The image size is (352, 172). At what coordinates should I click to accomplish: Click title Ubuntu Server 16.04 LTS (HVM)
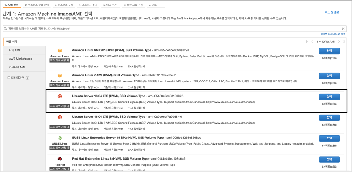109,117
